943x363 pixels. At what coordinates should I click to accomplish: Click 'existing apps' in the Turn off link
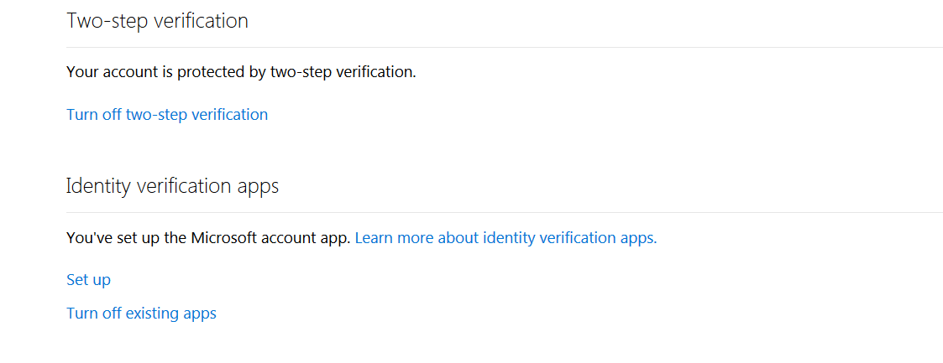click(x=170, y=314)
